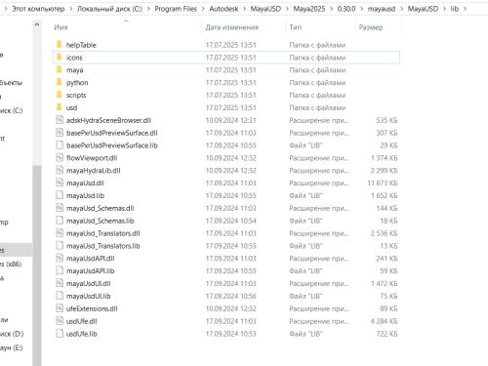This screenshot has width=488, height=366.
Task: Click the python folder icon
Action: click(x=59, y=82)
